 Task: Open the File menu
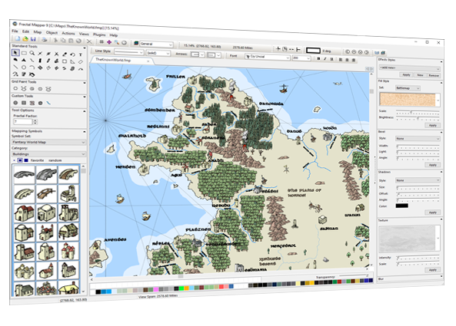pyautogui.click(x=15, y=31)
